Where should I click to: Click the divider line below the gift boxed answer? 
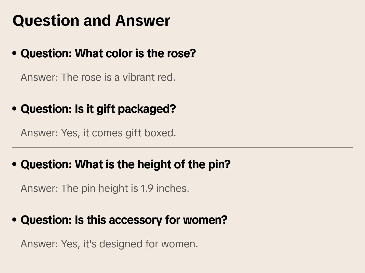pos(182,147)
